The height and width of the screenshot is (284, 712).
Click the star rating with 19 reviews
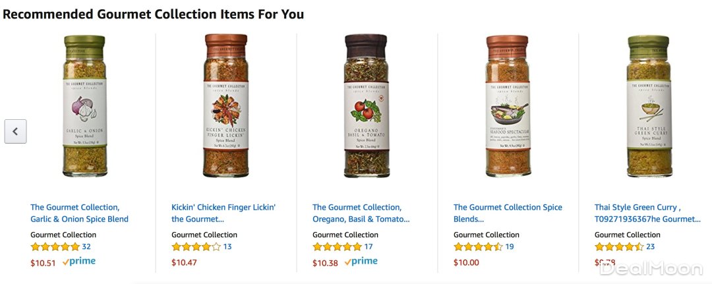point(478,247)
